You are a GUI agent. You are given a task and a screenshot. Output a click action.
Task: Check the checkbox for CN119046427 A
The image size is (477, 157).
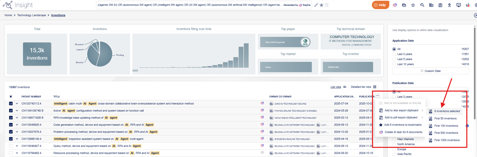click(11, 146)
